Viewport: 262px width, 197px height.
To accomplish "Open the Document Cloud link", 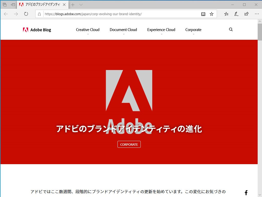I will (x=123, y=29).
